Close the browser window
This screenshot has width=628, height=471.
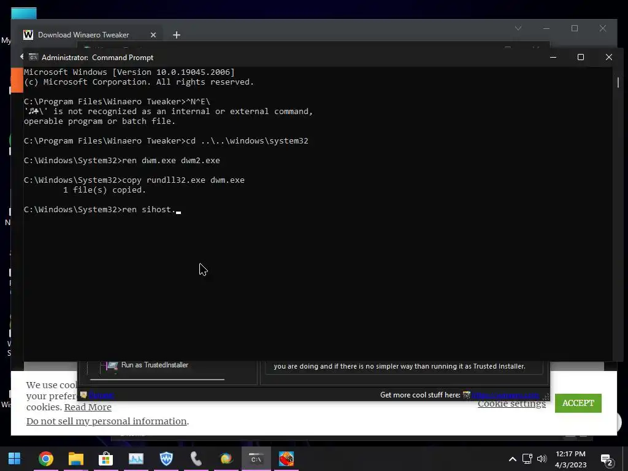pos(603,28)
